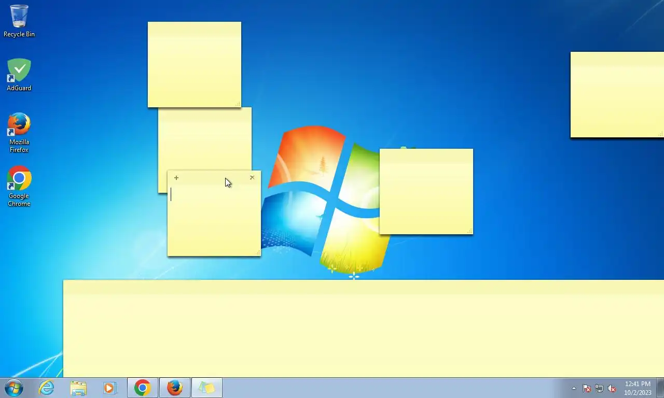Screen dimensions: 664x398
Task: Launch Internet Explorer from the taskbar
Action: point(47,388)
